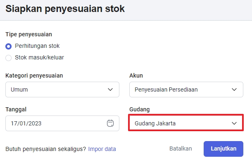
Task: Click the date field showing 17/01/2023
Action: (62, 123)
